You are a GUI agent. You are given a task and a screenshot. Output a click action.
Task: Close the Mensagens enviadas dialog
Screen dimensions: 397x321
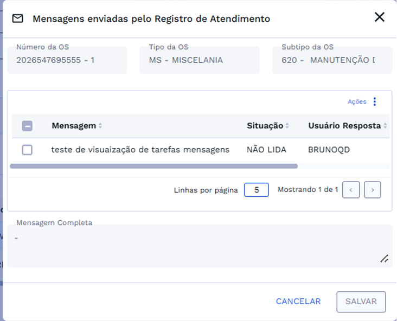[379, 17]
